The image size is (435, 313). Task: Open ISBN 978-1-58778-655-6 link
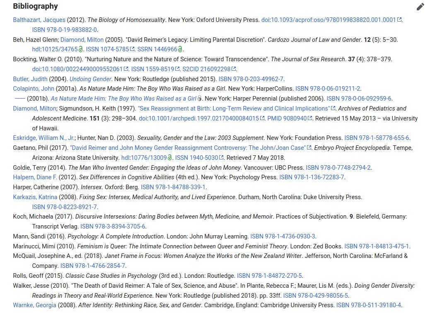(377, 138)
